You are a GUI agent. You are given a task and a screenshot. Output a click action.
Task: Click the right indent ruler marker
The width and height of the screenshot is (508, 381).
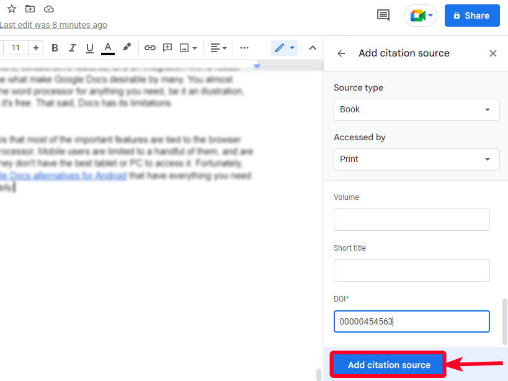257,66
